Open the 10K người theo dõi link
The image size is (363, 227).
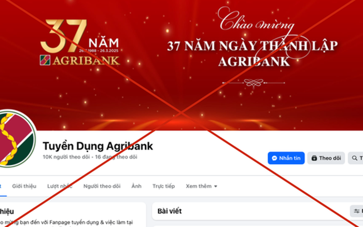coord(66,157)
